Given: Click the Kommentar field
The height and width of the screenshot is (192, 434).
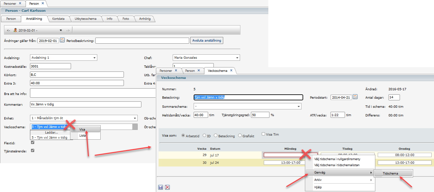Looking at the screenshot, I should point(86,104).
